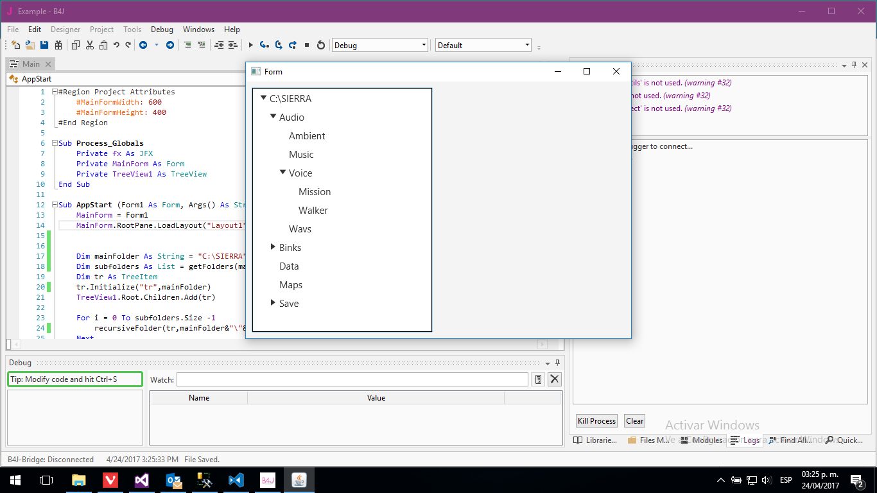This screenshot has width=877, height=493.
Task: Click the Stop debugging square icon
Action: click(x=307, y=45)
